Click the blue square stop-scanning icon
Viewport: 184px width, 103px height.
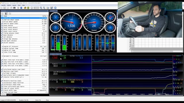pos(21,8)
